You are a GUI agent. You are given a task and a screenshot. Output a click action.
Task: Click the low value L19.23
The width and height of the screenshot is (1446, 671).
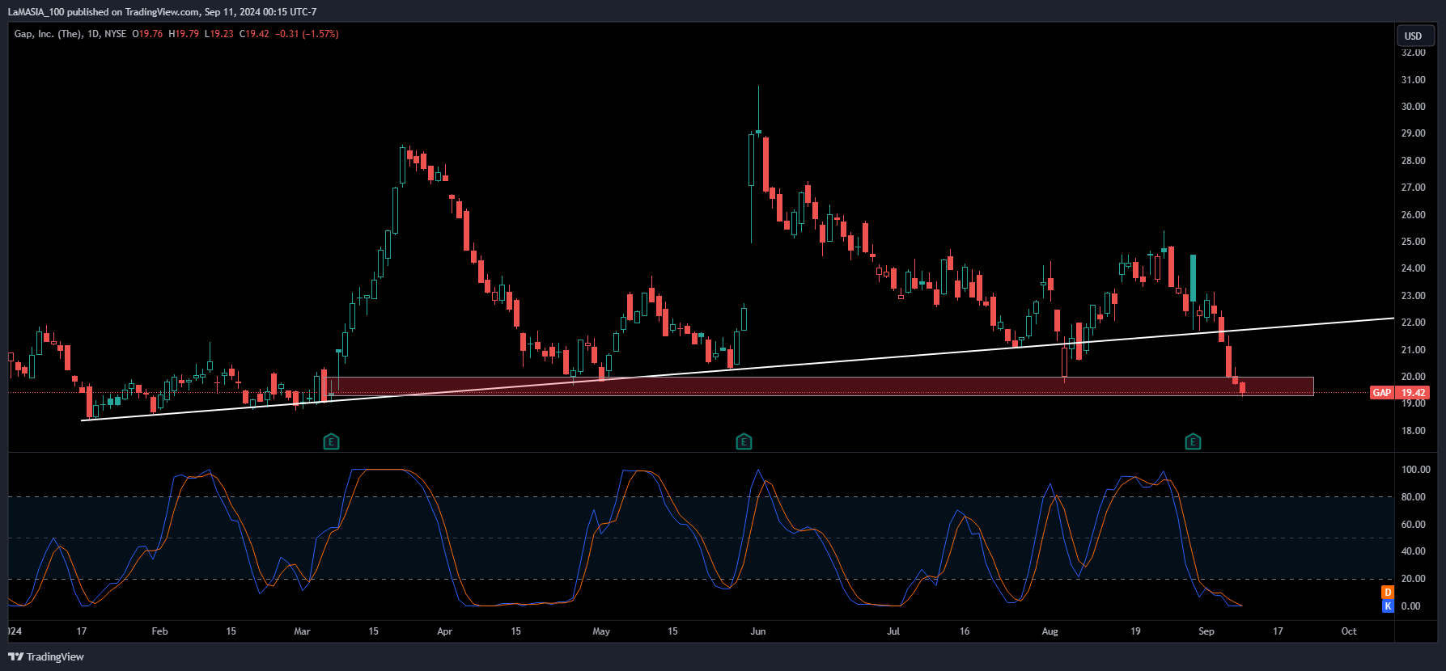click(x=218, y=34)
